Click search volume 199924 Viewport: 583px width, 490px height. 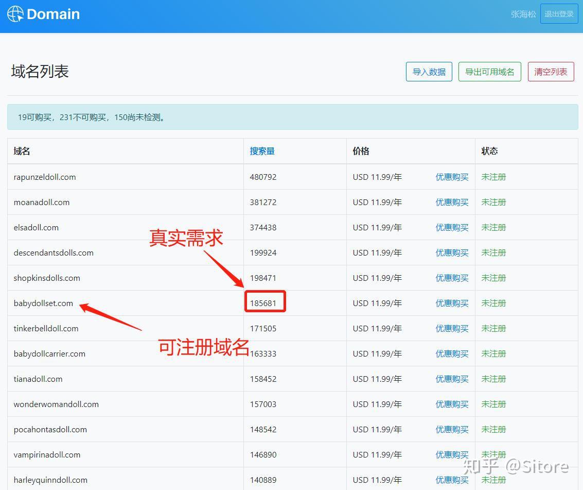(263, 253)
